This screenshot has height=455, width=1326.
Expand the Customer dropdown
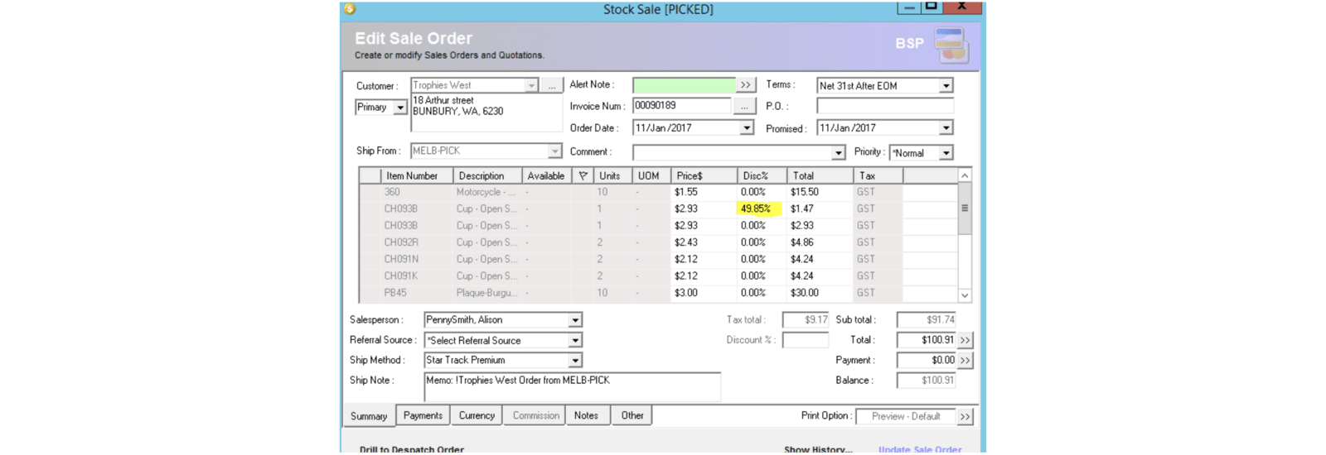(x=531, y=85)
